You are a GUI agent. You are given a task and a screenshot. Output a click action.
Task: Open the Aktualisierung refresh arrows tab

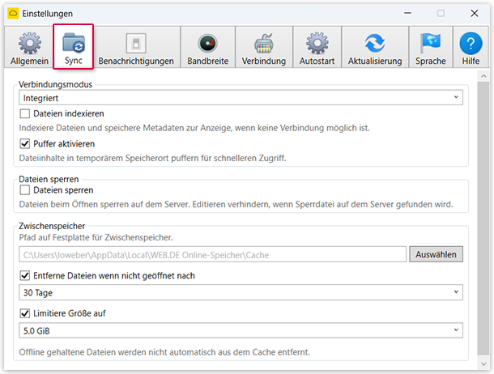[375, 47]
